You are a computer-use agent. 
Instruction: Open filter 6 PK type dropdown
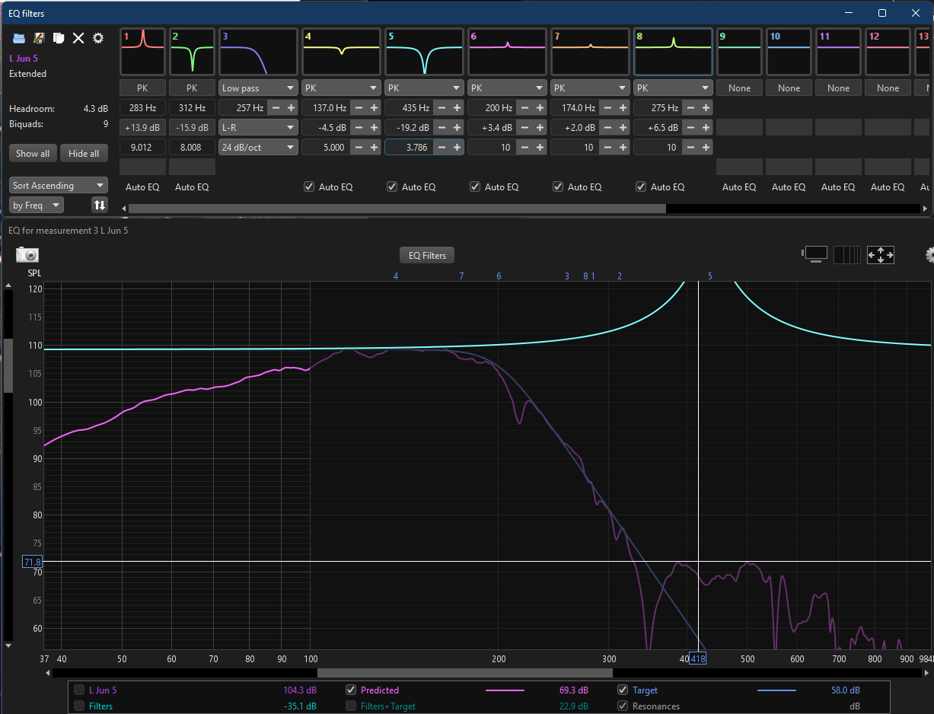pos(508,88)
